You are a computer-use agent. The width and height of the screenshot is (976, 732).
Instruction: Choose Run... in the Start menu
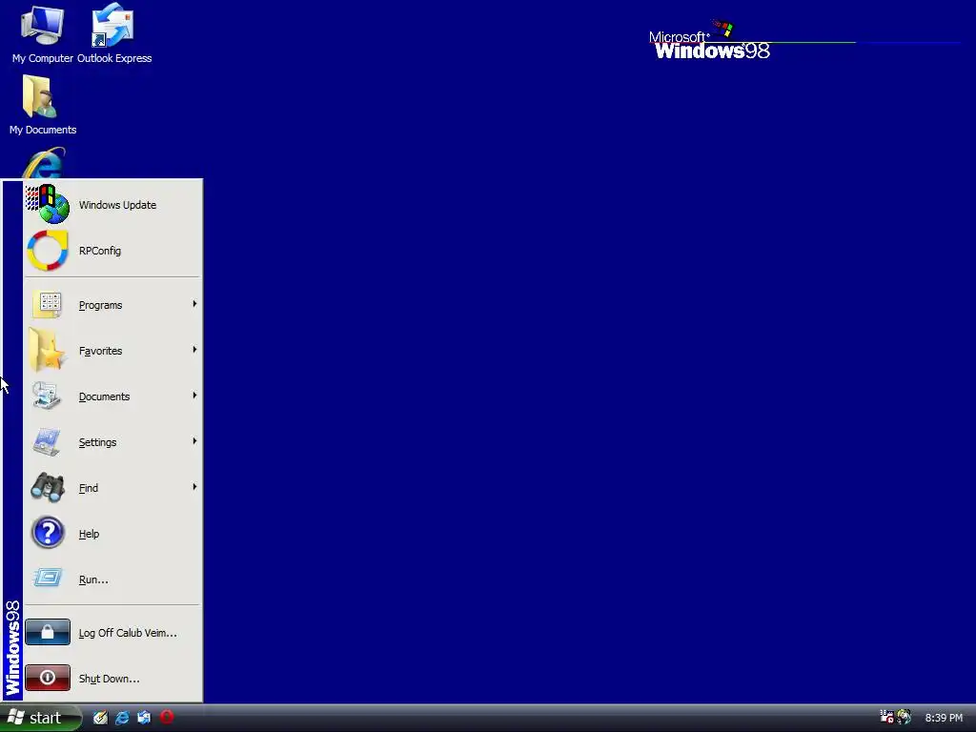[112, 579]
